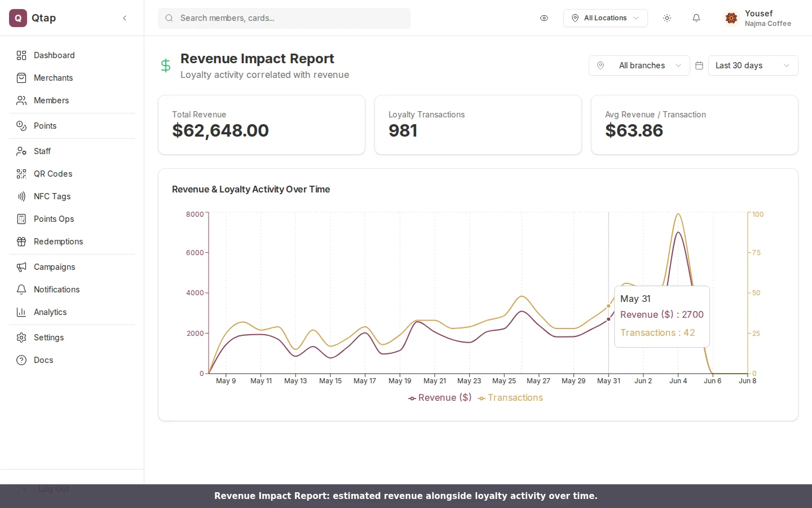Screen dimensions: 812x508
Task: Open the Settings link
Action: tap(72, 338)
